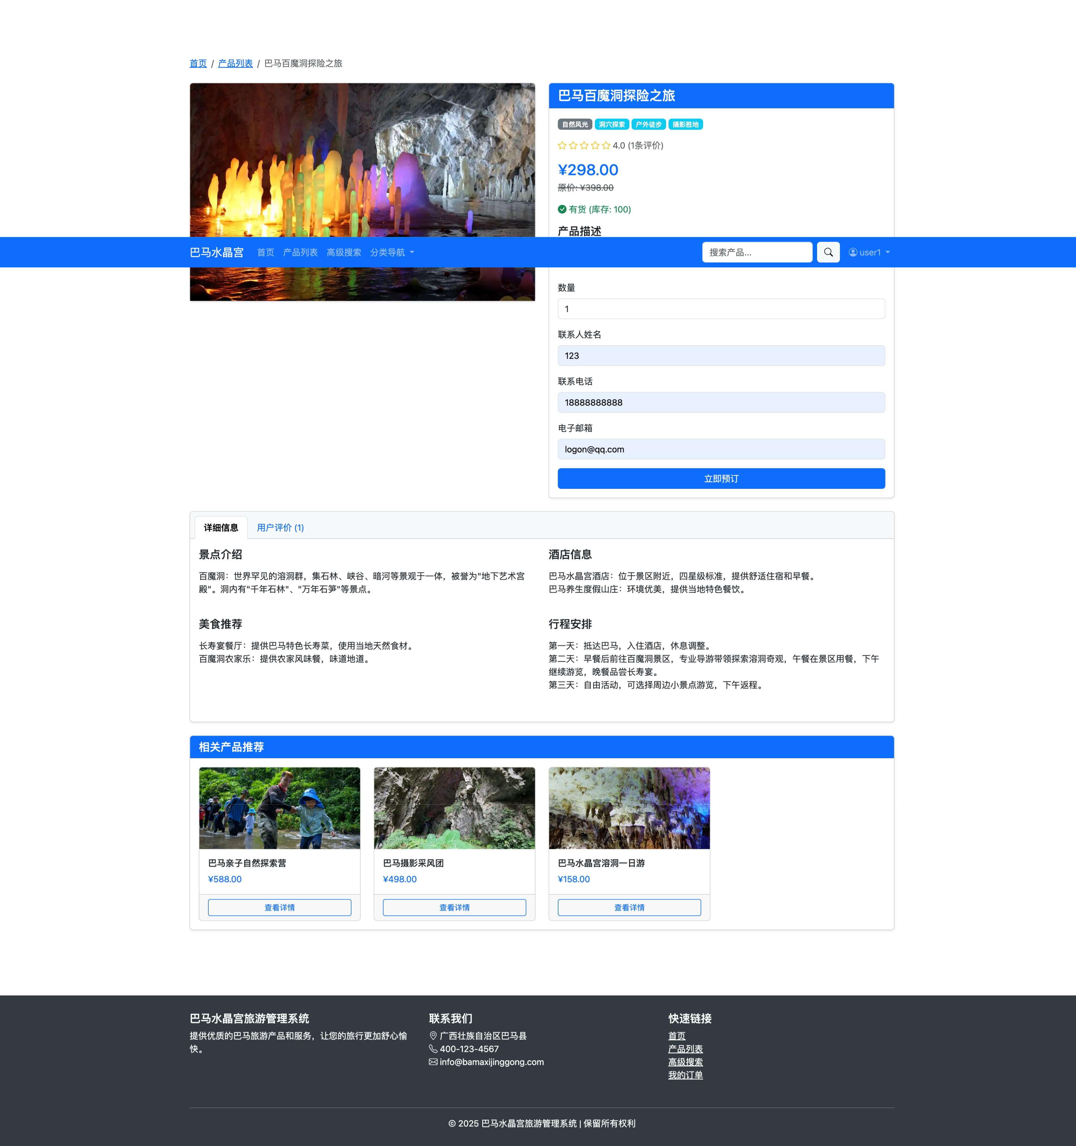
Task: Click the 数量 quantity field
Action: (720, 309)
